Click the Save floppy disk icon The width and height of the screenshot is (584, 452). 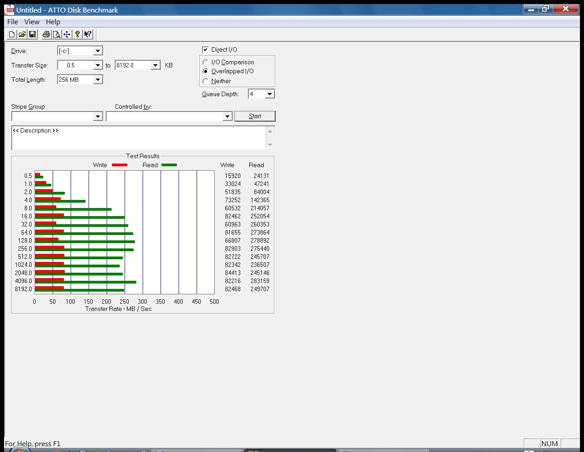click(x=32, y=34)
